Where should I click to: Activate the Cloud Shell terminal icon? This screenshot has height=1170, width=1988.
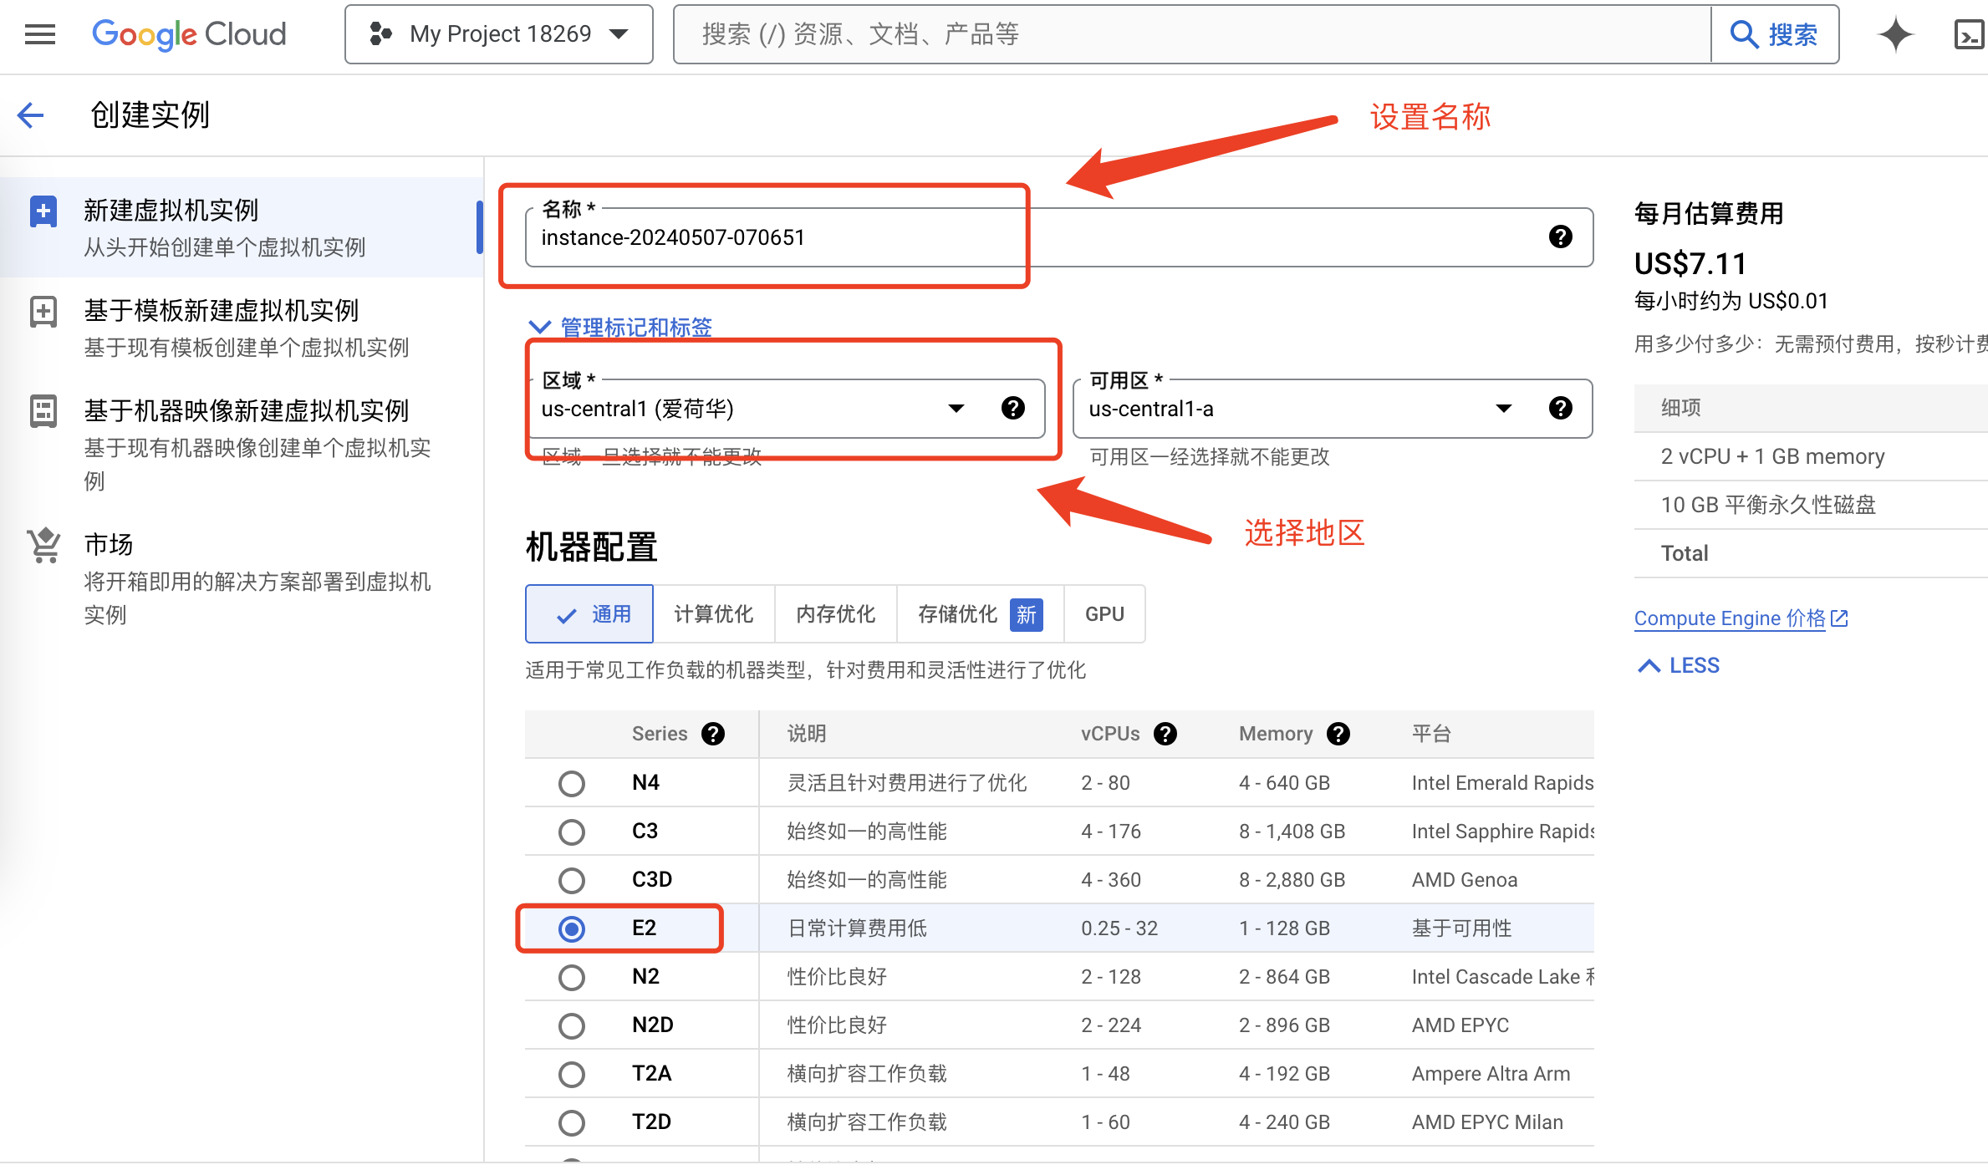[1968, 35]
